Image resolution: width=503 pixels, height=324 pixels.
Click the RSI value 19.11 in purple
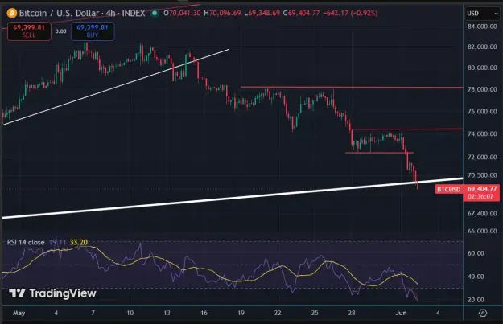[x=57, y=242]
